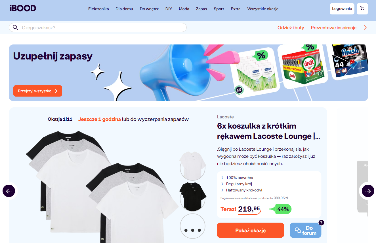The height and width of the screenshot is (243, 376).
Task: Click the Logowanie button
Action: 342,9
